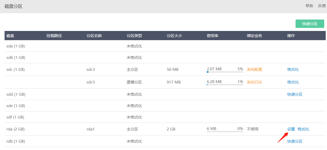Open the 反馈 link in the header
Viewport: 327px width, 150px height.
pyautogui.click(x=322, y=6)
